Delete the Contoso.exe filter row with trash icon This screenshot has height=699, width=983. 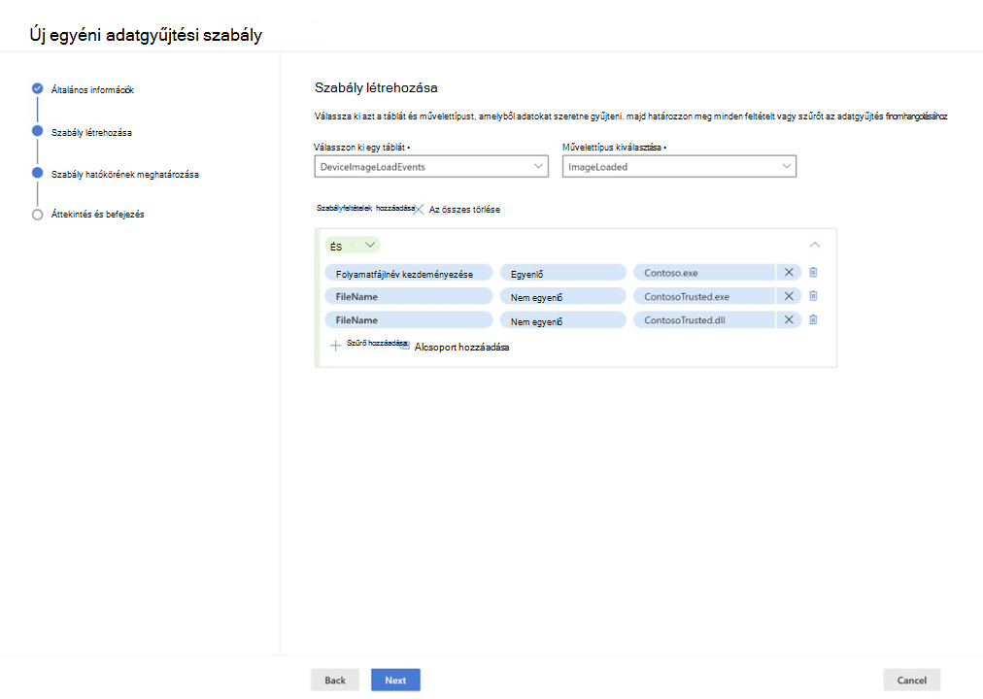pyautogui.click(x=813, y=273)
